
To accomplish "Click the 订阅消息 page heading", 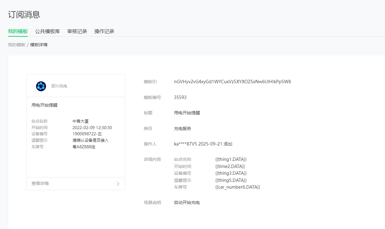I will click(24, 14).
